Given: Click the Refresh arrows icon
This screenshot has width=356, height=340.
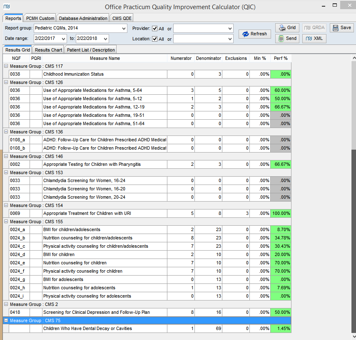Looking at the screenshot, I should [246, 34].
